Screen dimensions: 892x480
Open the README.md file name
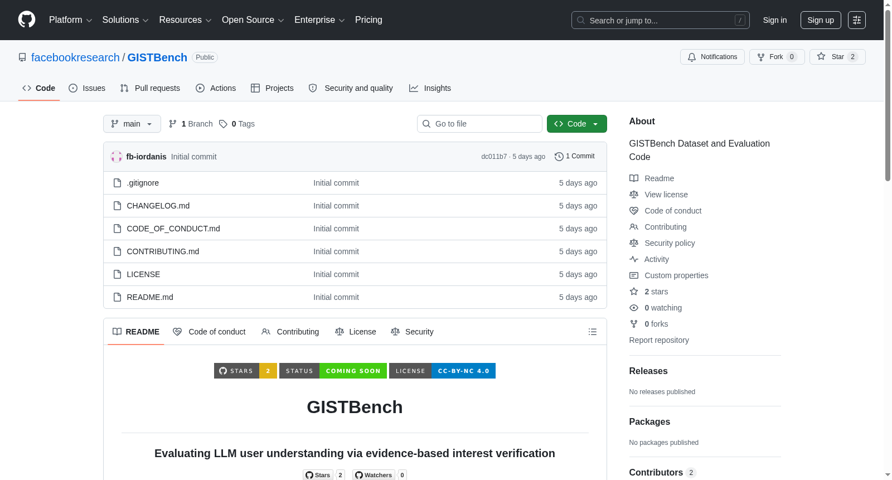coord(150,297)
